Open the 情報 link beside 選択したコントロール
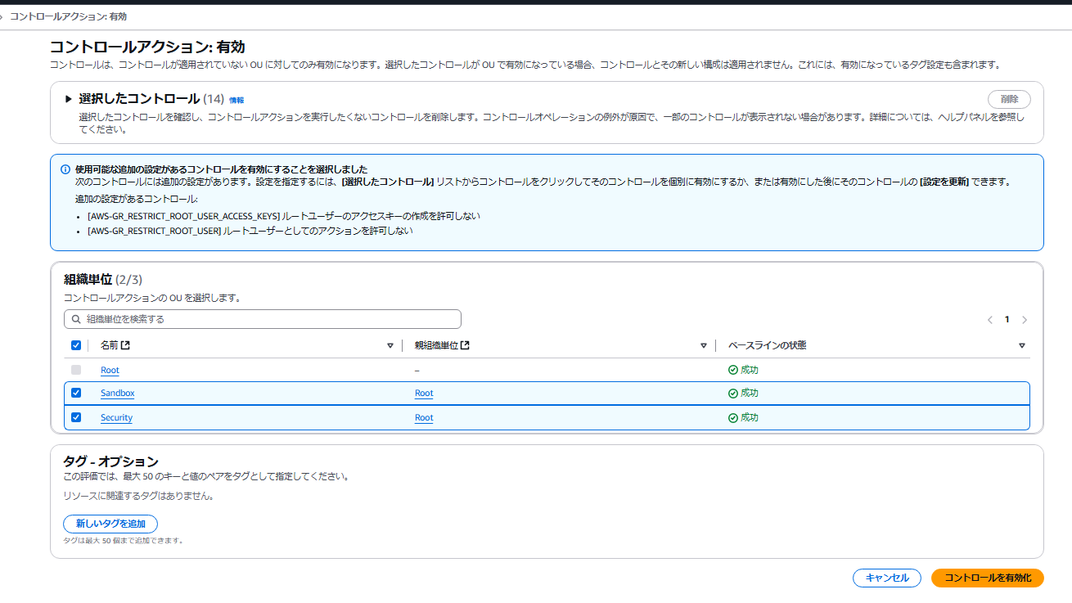Image resolution: width=1072 pixels, height=603 pixels. 236,100
